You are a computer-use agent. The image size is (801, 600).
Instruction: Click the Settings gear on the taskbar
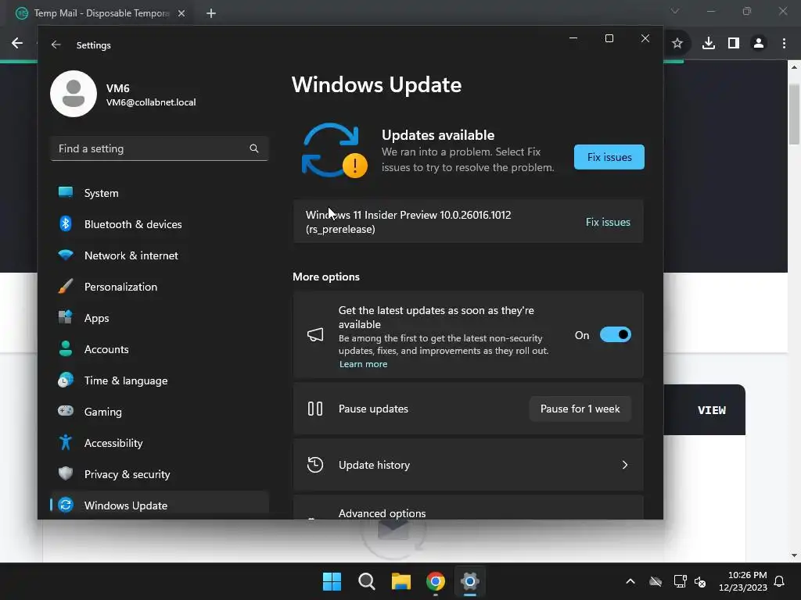[x=470, y=581]
